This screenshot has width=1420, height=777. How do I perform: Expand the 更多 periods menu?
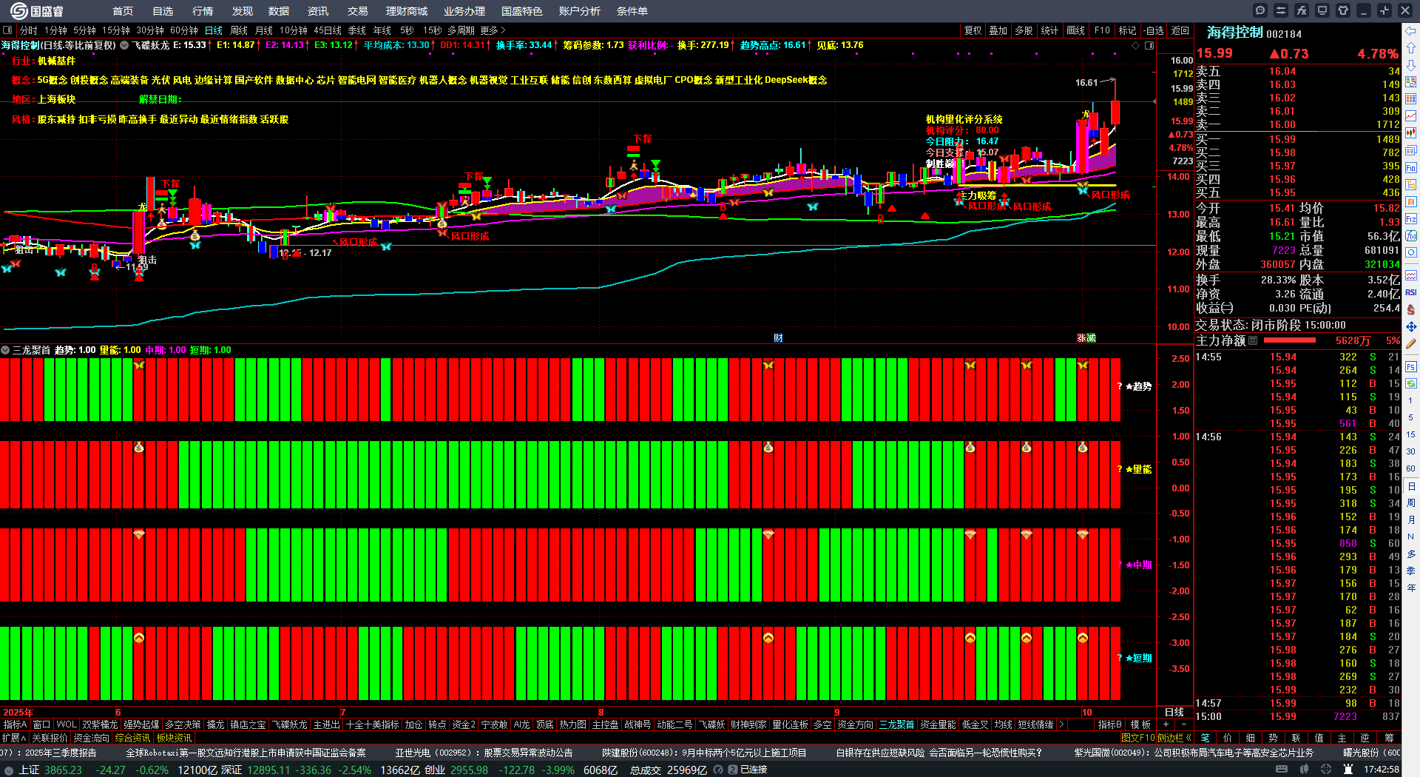(493, 30)
